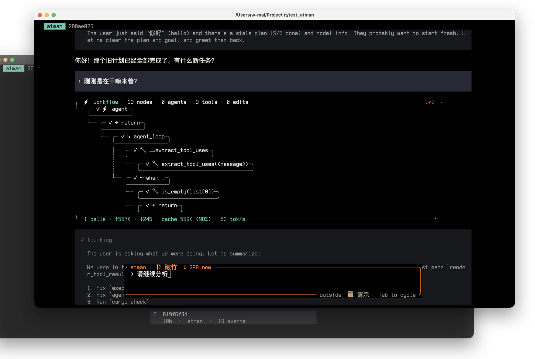This screenshot has height=359, width=535.
Task: Click the 0 edits count
Action: click(237, 102)
